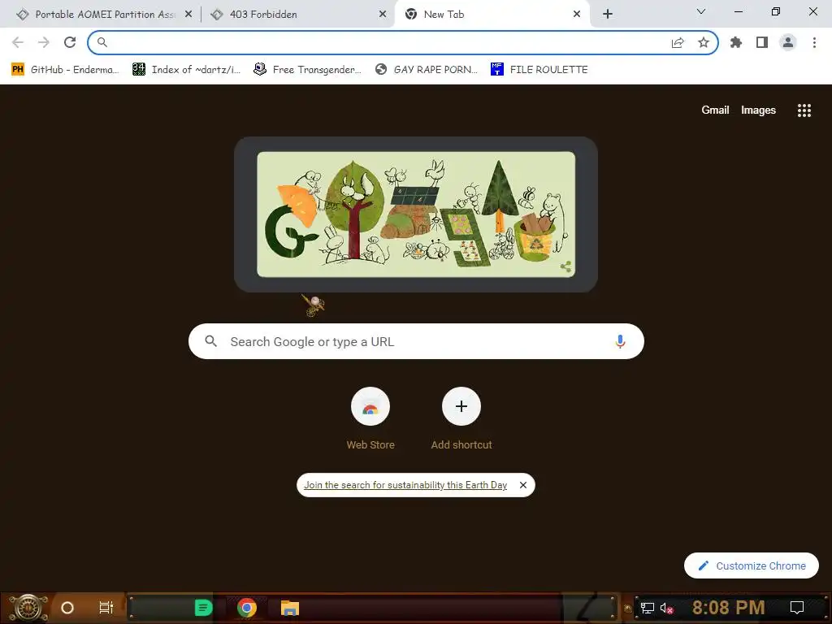Switch to Portable AOMEI Partition tab
Image resolution: width=832 pixels, height=624 pixels.
(104, 15)
